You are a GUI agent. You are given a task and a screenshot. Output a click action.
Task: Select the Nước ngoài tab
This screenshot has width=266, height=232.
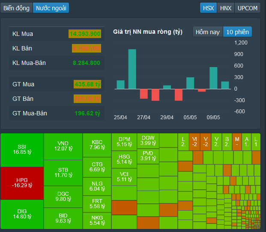click(x=51, y=8)
